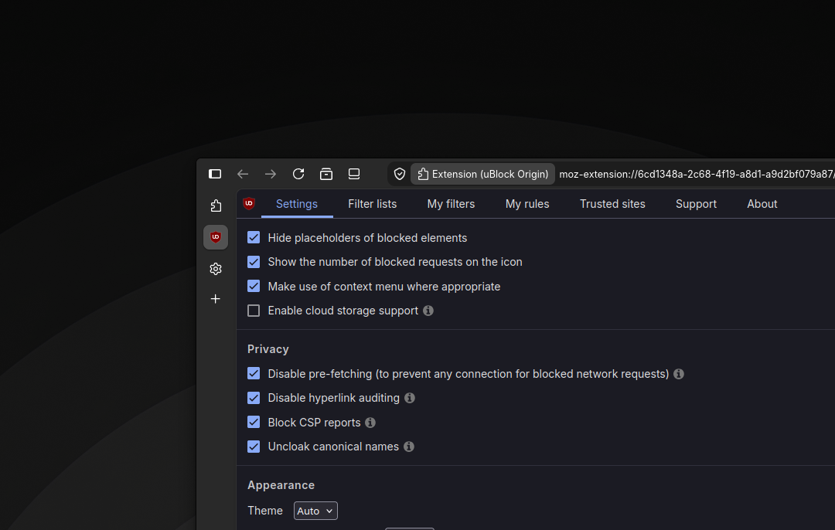Add a new item with plus icon
835x530 pixels.
[216, 299]
